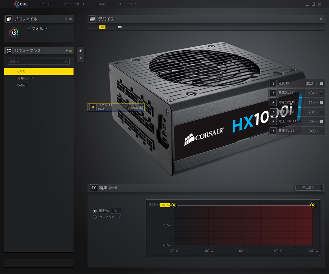Click the left fan curve point
This screenshot has width=329, height=274.
[174, 205]
